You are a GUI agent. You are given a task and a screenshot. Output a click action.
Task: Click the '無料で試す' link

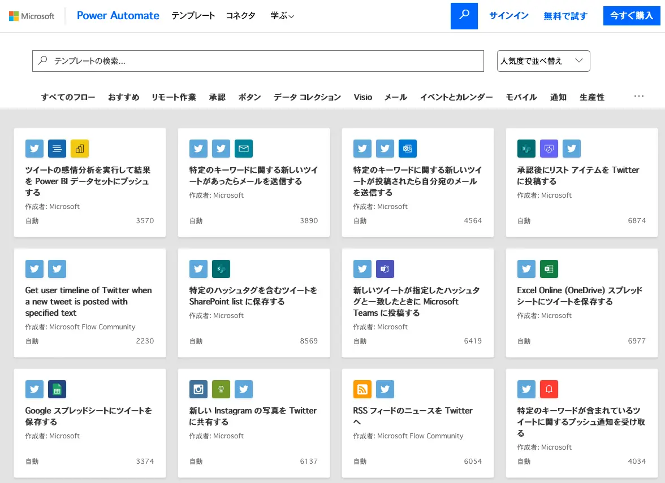(x=565, y=16)
